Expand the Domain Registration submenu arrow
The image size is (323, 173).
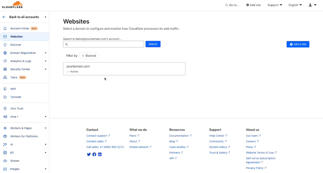click(x=45, y=53)
